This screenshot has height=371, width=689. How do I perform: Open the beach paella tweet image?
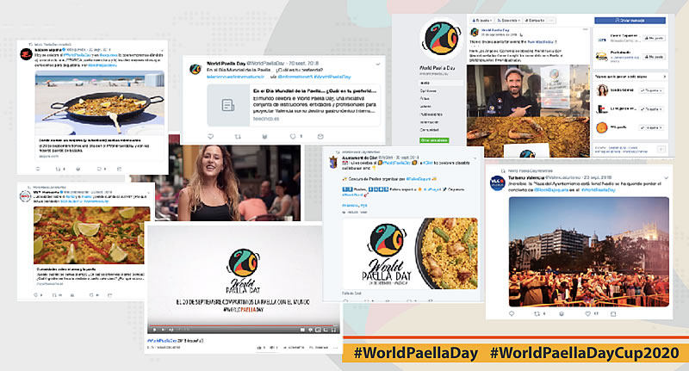[100, 102]
